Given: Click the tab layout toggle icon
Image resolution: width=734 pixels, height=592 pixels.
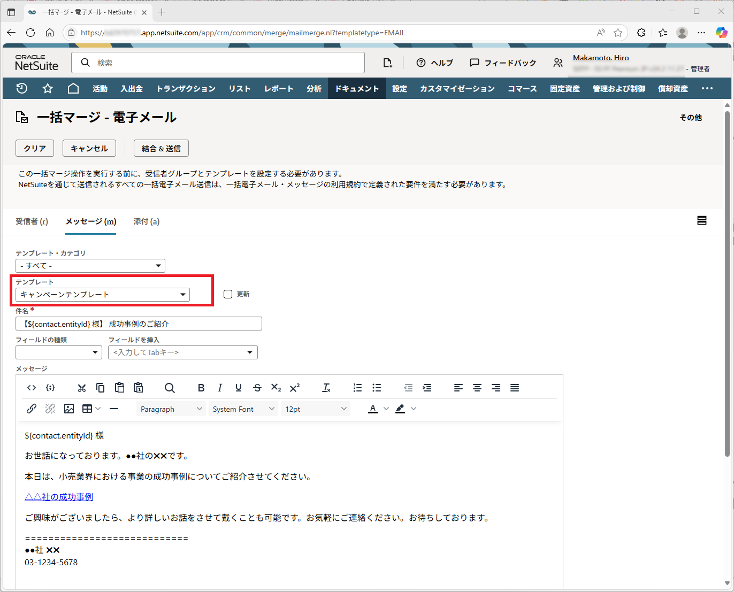Looking at the screenshot, I should point(702,220).
